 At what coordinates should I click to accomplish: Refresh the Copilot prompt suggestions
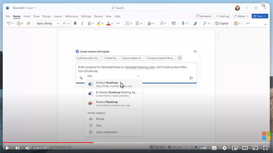[179, 58]
